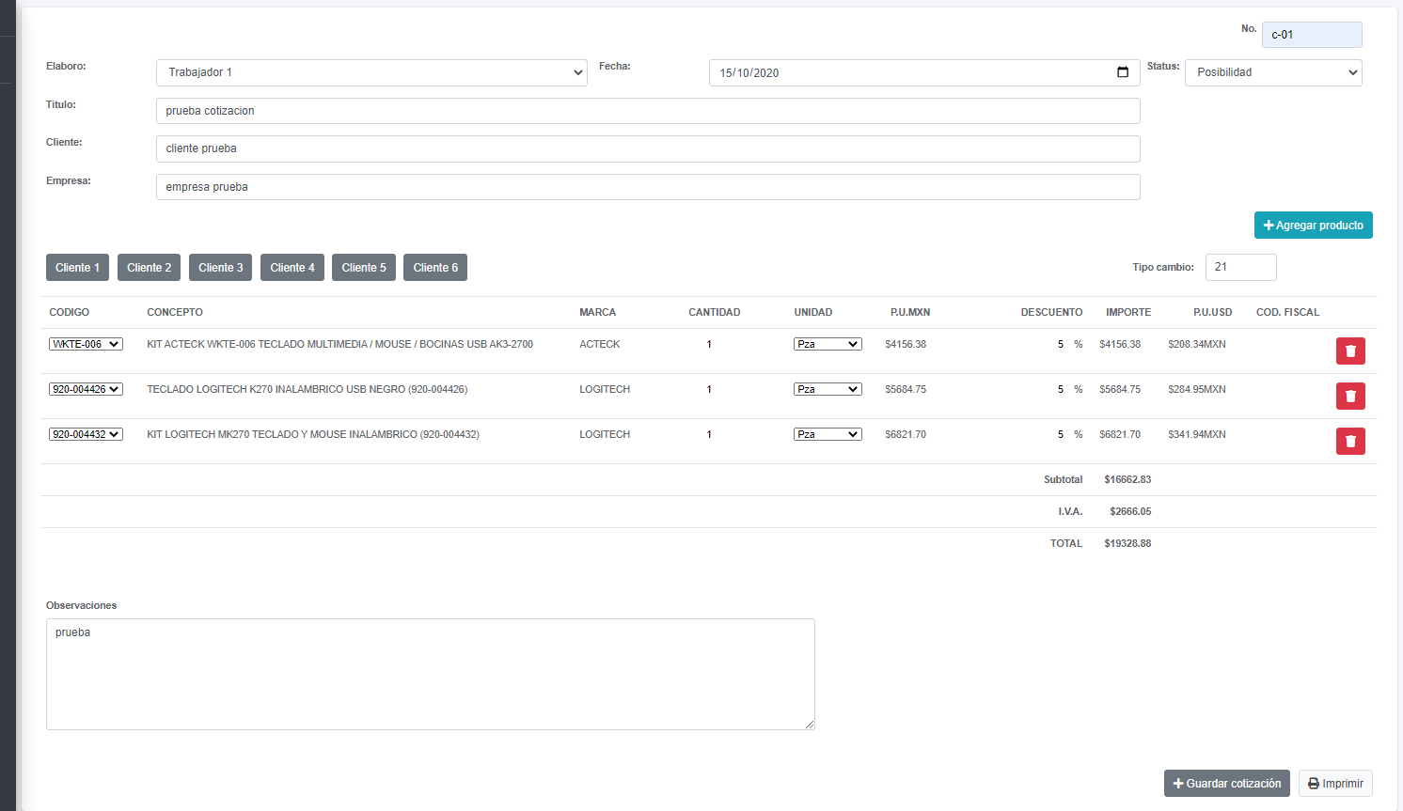Viewport: 1403px width, 811px height.
Task: Select Cliente 2 tab
Action: point(149,267)
